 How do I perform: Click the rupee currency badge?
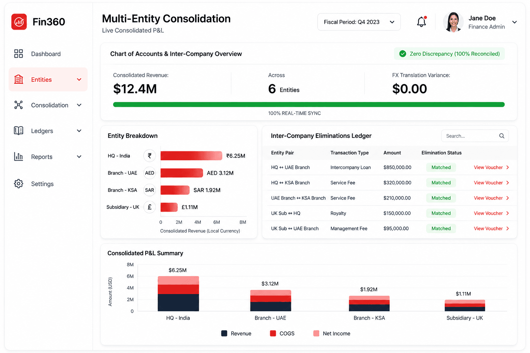click(x=150, y=156)
